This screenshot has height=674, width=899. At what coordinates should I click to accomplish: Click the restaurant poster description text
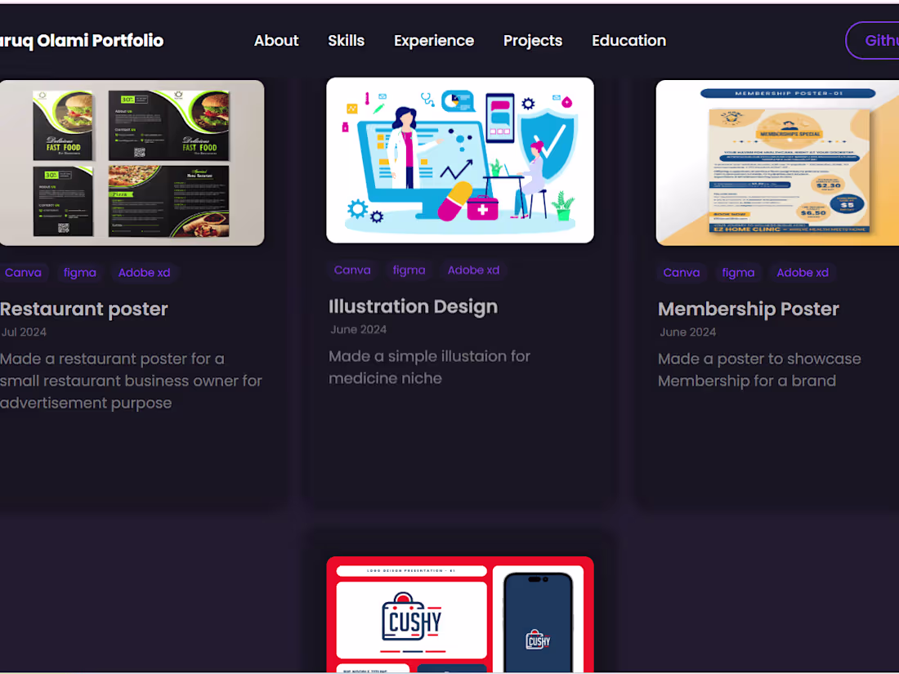[131, 382]
